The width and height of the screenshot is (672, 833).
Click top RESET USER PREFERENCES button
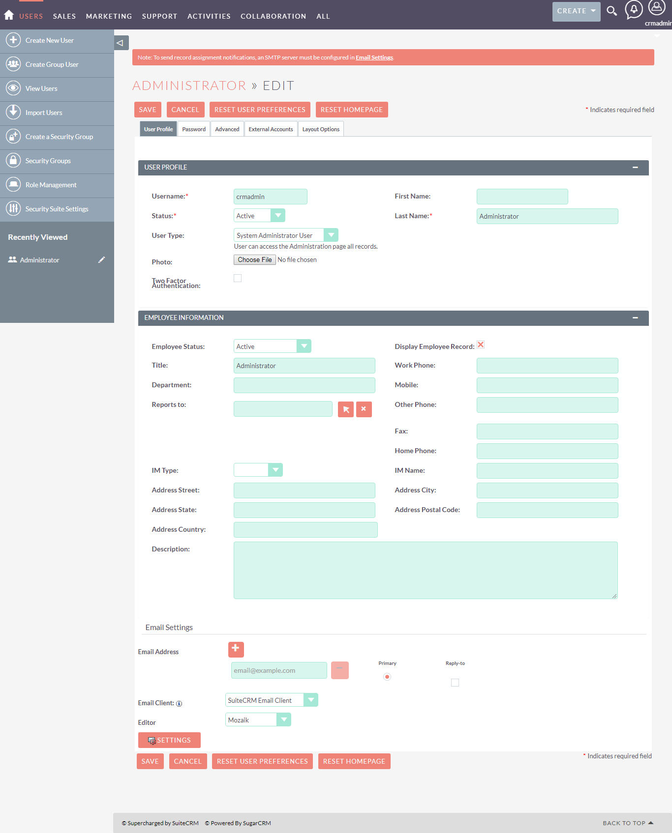260,110
